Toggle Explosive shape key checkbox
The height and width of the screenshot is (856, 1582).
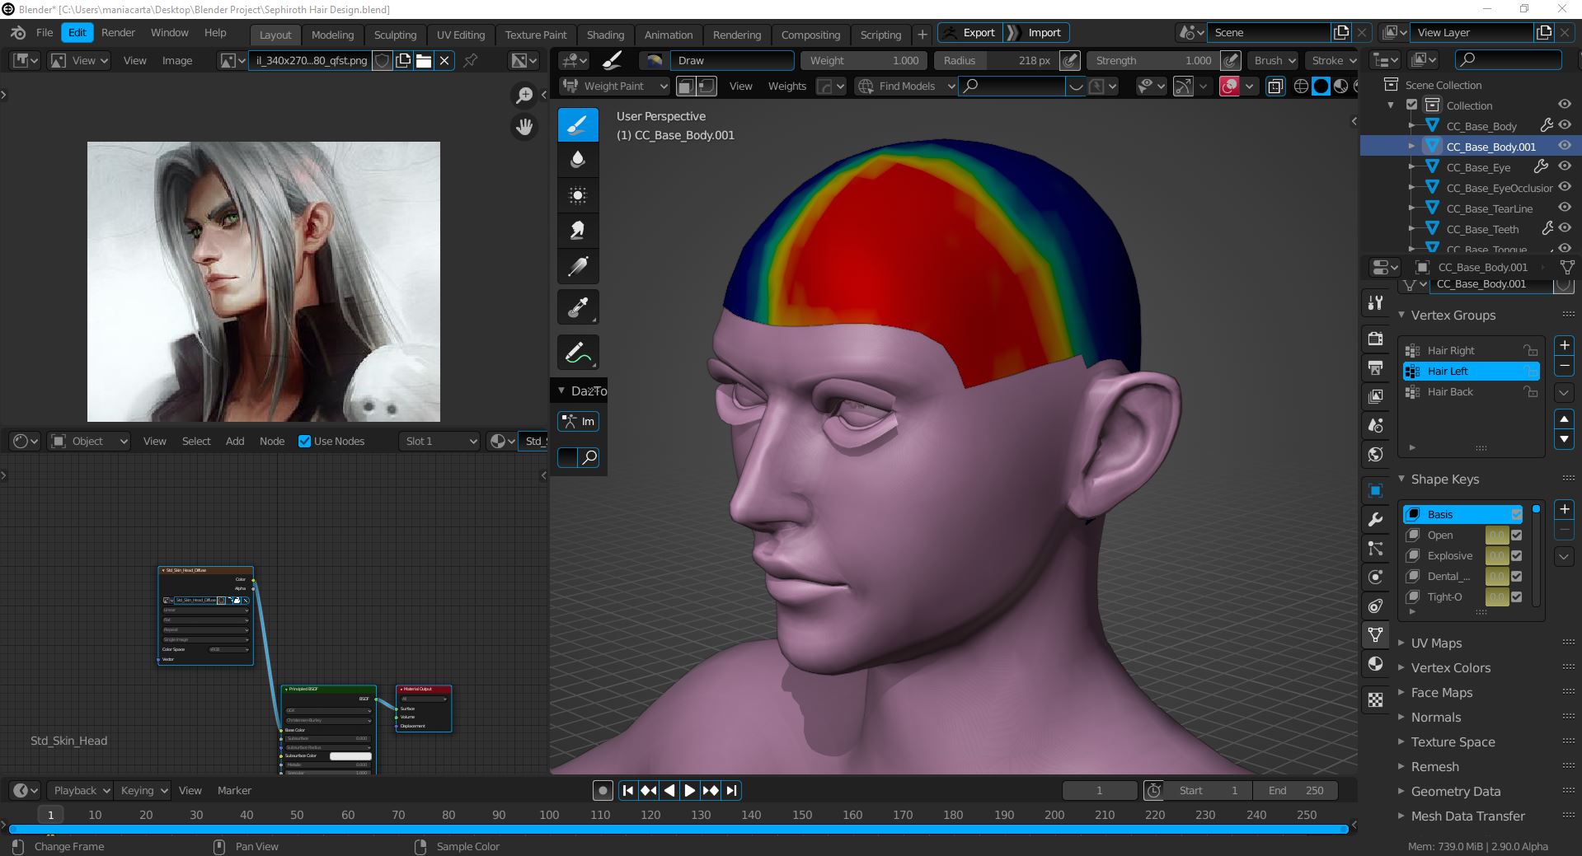pyautogui.click(x=1516, y=555)
